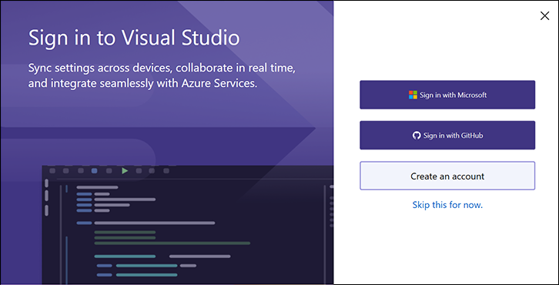This screenshot has width=559, height=285.
Task: Click the leftmost gray square in illustration toolbar
Action: coord(52,171)
